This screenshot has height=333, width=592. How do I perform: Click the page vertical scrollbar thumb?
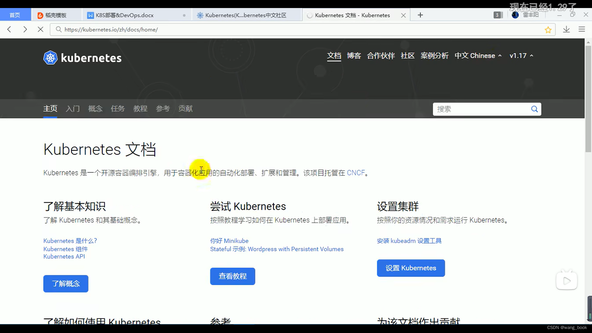(x=588, y=99)
